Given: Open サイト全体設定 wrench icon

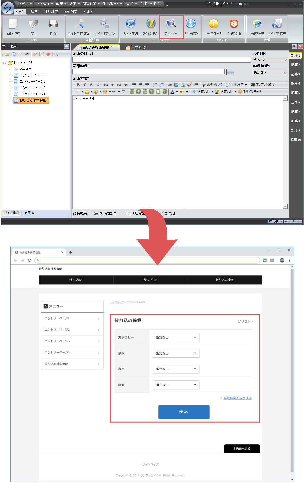Looking at the screenshot, I should tap(79, 24).
